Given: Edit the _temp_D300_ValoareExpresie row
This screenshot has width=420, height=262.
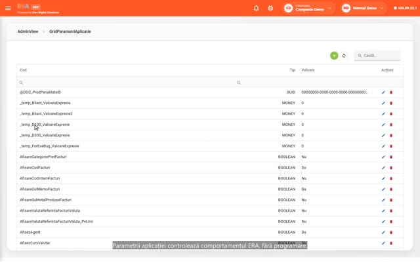Looking at the screenshot, I should click(383, 136).
